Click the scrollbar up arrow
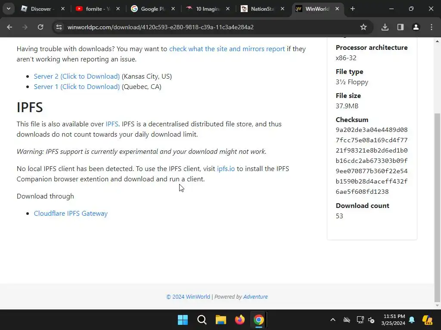 pos(438,41)
